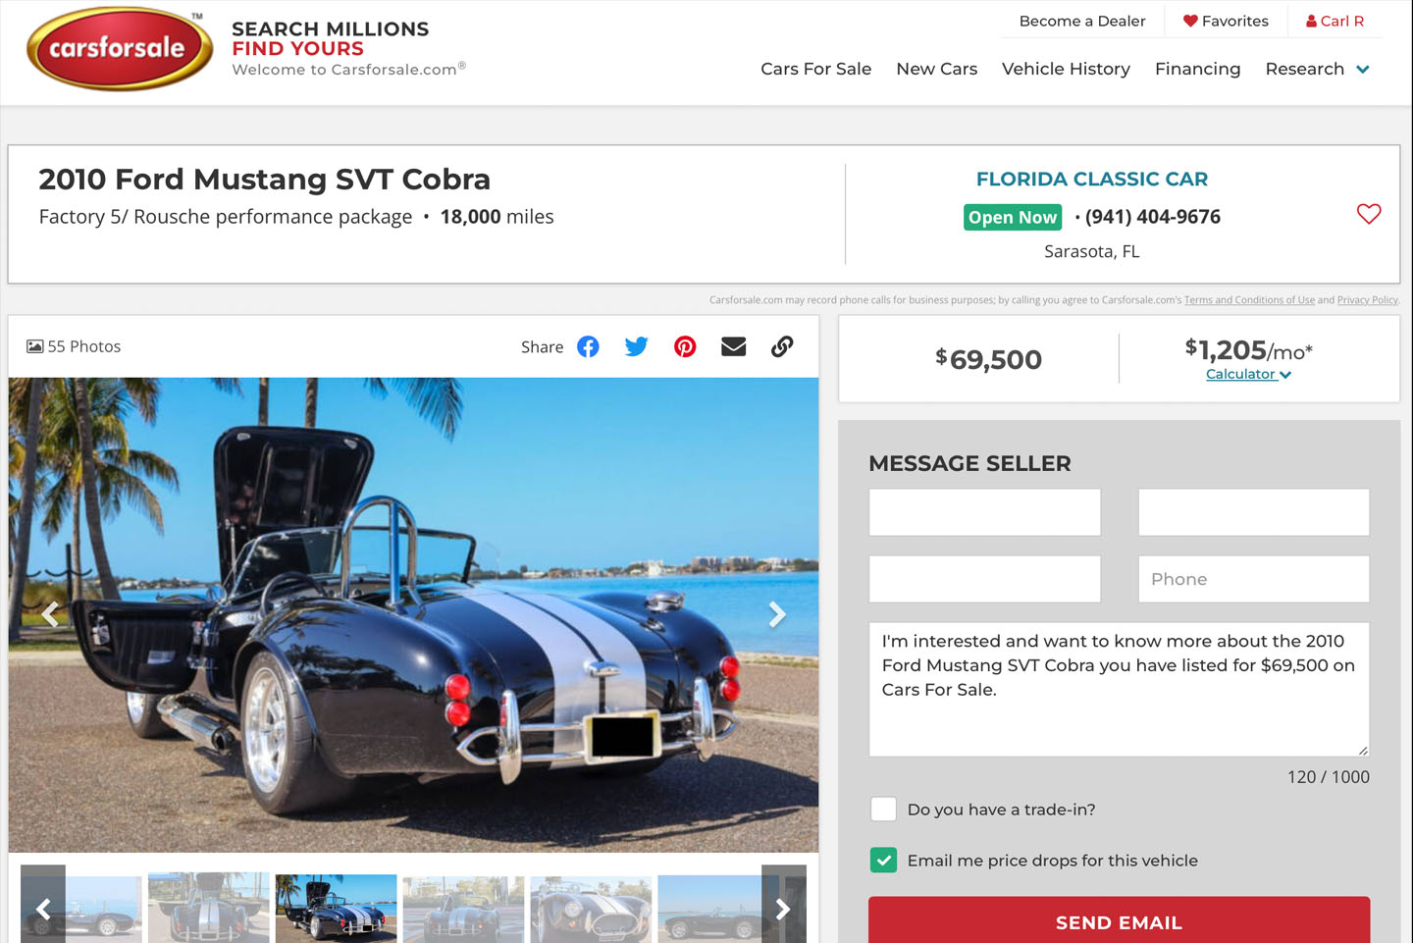Share listing on Pinterest
This screenshot has width=1413, height=943.
685,346
